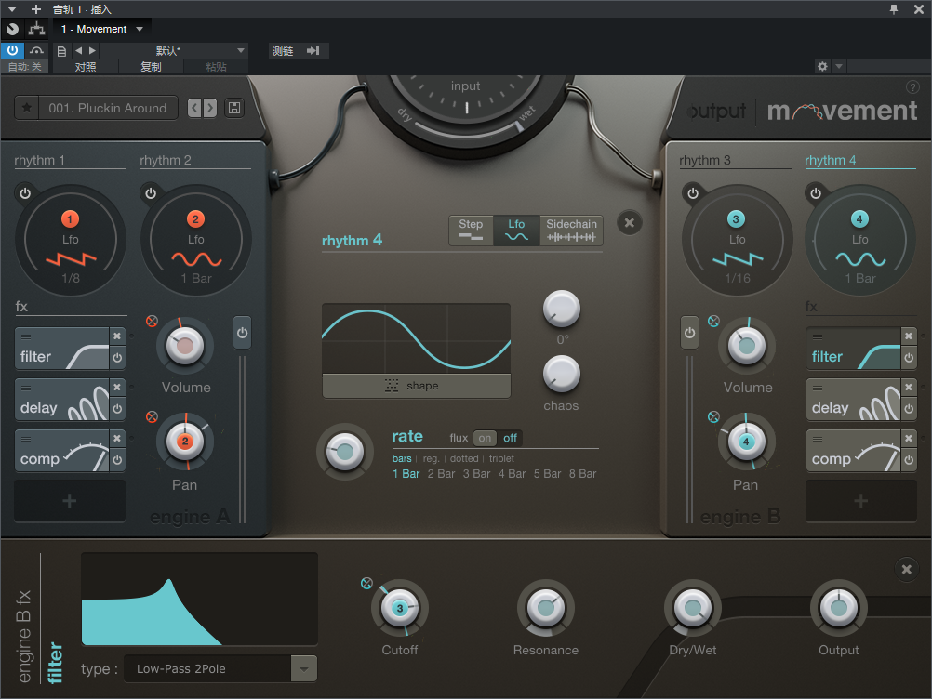Open the channel routing icon
Viewport: 932px width, 699px height.
point(37,29)
